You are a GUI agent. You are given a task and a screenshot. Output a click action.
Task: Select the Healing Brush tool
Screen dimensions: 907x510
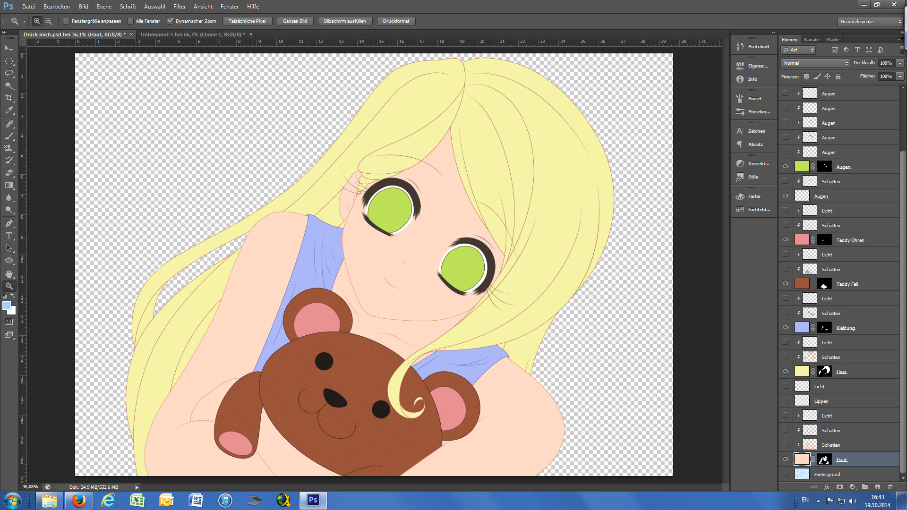point(9,124)
